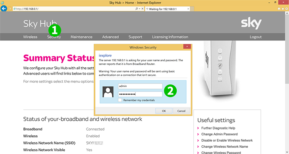The height and width of the screenshot is (154, 289).
Task: Restore down the Internet Explorer window
Action: coord(275,2)
